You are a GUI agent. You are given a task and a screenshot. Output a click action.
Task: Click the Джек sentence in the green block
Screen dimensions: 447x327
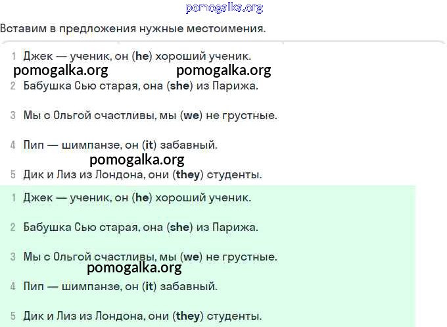click(x=137, y=197)
